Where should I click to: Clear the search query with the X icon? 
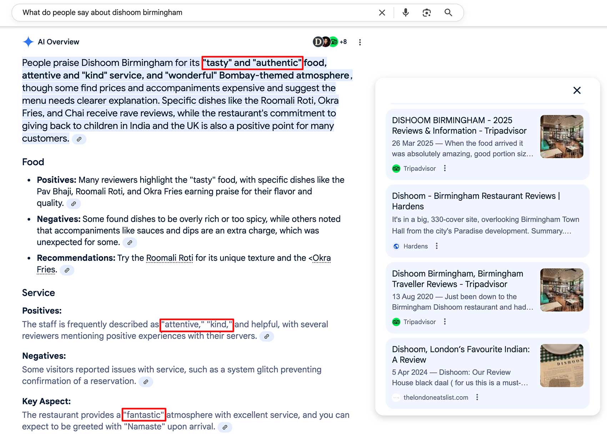pyautogui.click(x=381, y=12)
